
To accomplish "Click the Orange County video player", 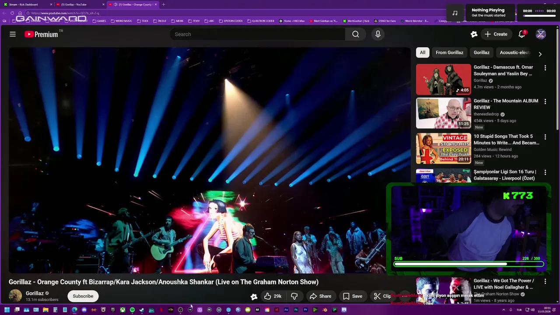I will pyautogui.click(x=209, y=160).
